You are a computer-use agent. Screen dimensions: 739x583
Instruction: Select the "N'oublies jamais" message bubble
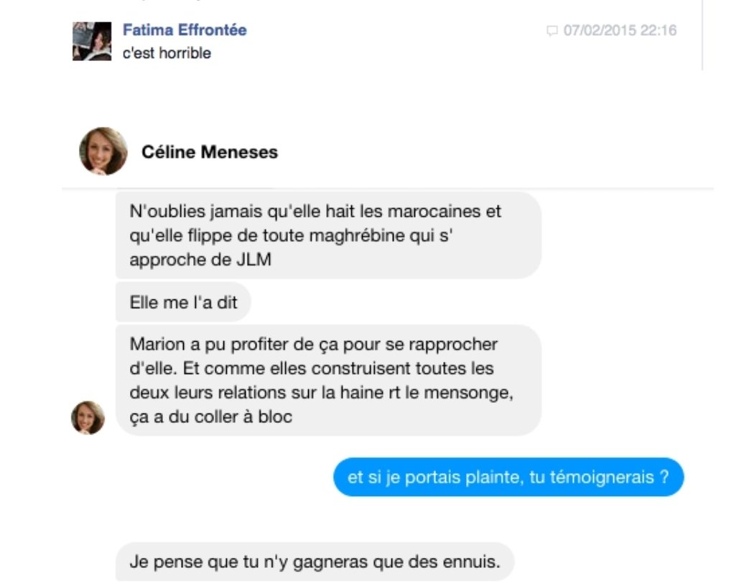(328, 235)
